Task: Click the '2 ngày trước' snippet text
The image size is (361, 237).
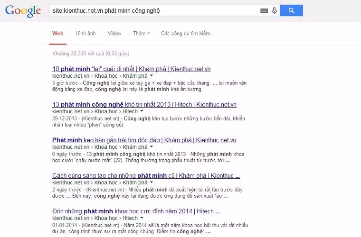Action: (x=67, y=190)
